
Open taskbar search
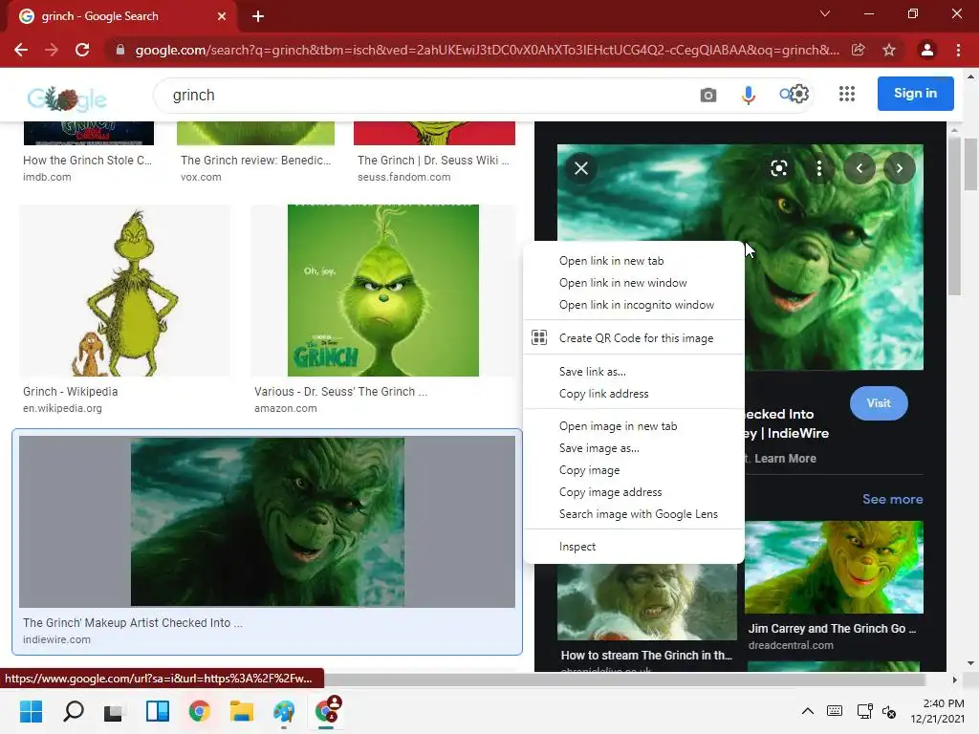click(x=74, y=711)
